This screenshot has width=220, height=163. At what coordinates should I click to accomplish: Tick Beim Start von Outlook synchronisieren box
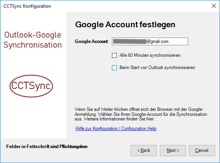click(114, 68)
